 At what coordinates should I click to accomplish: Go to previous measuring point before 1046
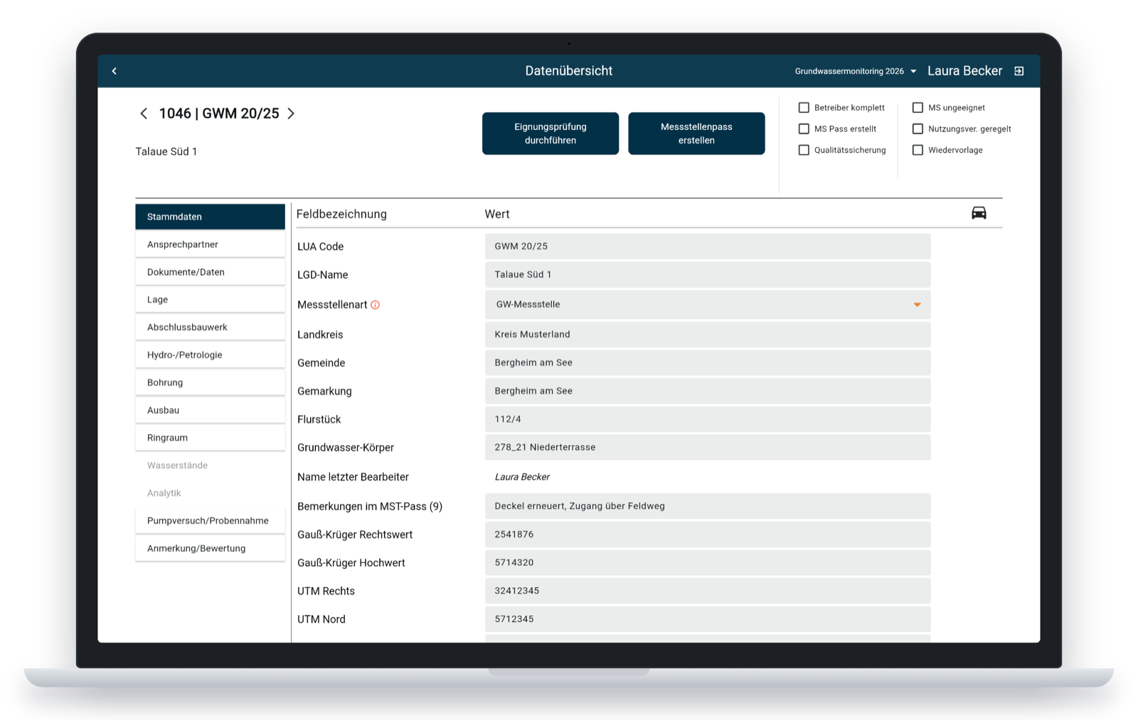[x=144, y=114]
